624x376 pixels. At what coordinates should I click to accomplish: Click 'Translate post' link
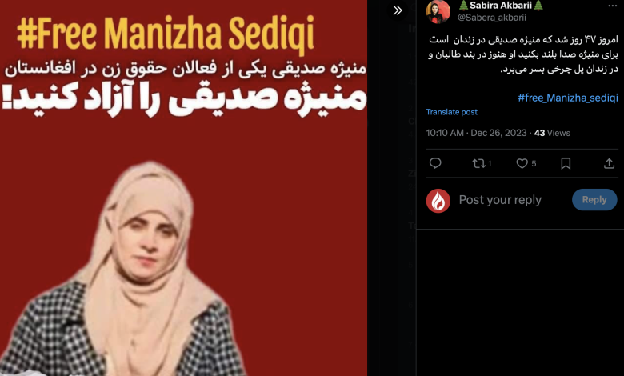[x=452, y=112]
